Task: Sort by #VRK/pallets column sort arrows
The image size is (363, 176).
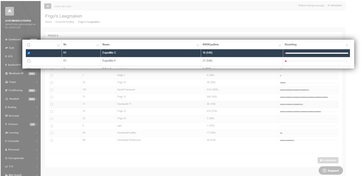Action: [x=280, y=45]
